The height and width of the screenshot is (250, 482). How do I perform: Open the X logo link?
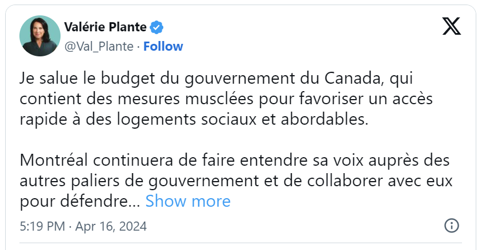tap(451, 26)
